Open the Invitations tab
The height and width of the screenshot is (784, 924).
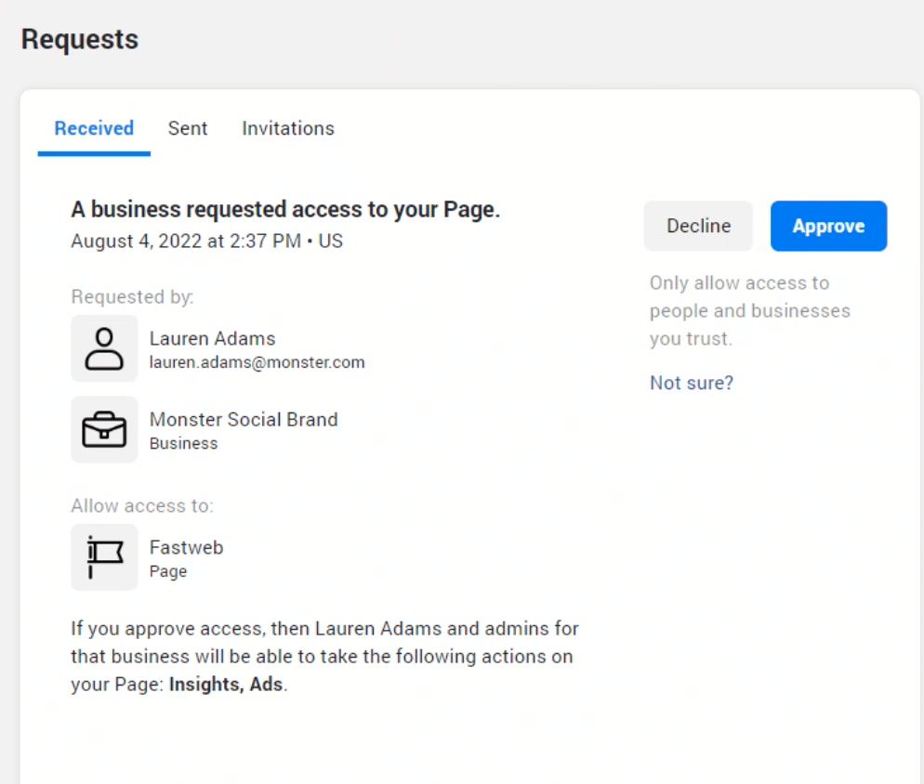click(287, 128)
